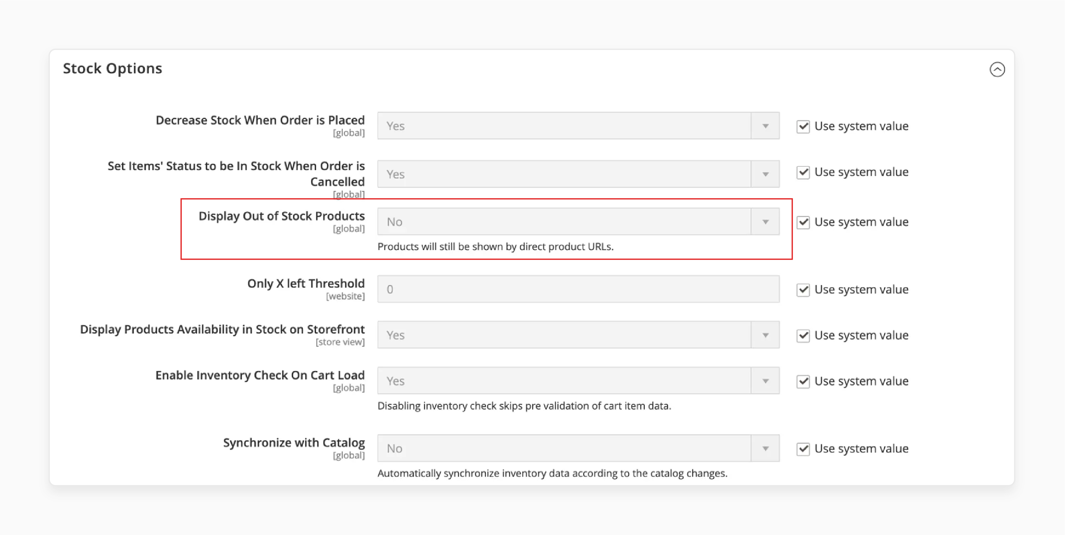The height and width of the screenshot is (535, 1065).
Task: Click the Decrease Stock When Order is Placed label
Action: click(x=260, y=120)
